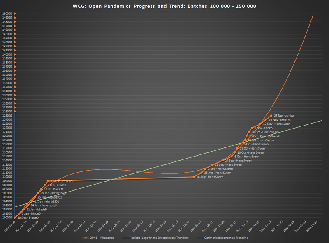
Task: Click the 100000 y-axis label
Action: click(x=7, y=217)
